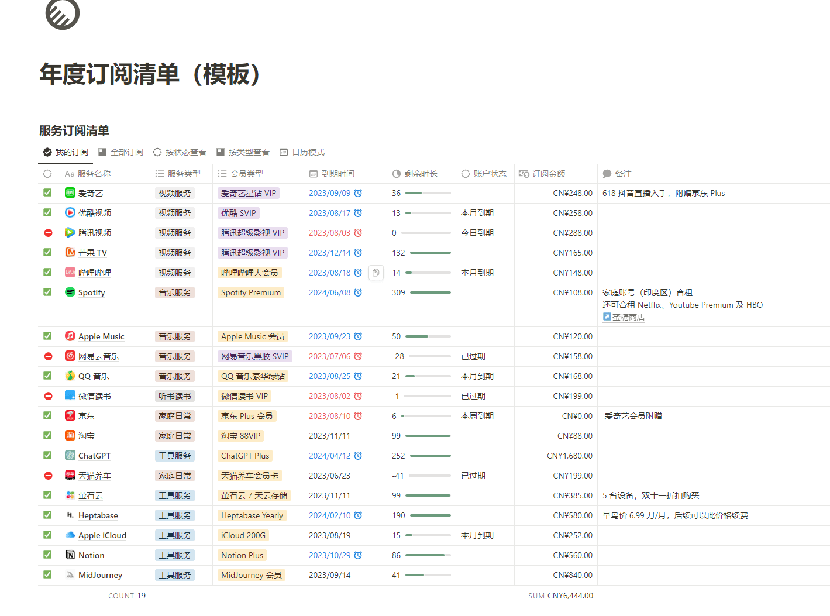Open the Apple iCloud page link
The height and width of the screenshot is (616, 830).
[x=102, y=535]
